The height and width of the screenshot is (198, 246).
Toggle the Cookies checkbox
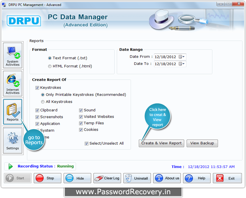81,130
